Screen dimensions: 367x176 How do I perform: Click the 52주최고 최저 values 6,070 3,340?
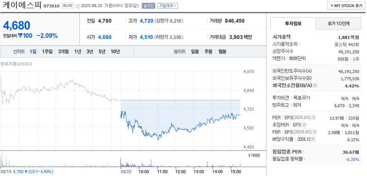347,106
